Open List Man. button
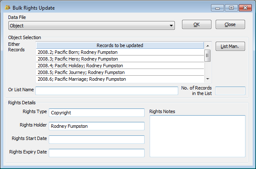The height and width of the screenshot is (169, 256). 230,46
